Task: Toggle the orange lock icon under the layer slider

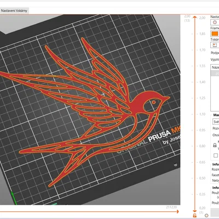Action: click(195, 216)
